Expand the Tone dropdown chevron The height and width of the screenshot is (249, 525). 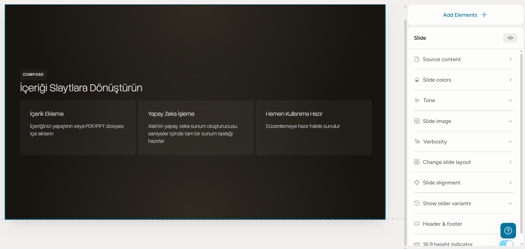(x=510, y=100)
